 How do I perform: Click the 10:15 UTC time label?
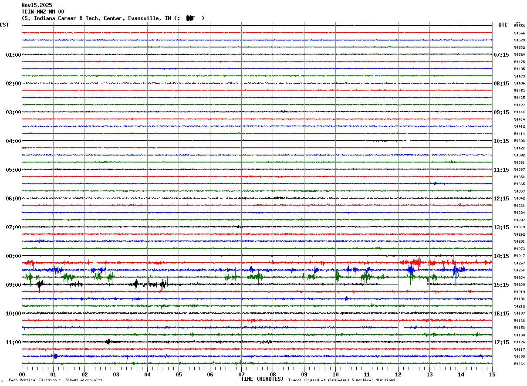click(x=501, y=141)
